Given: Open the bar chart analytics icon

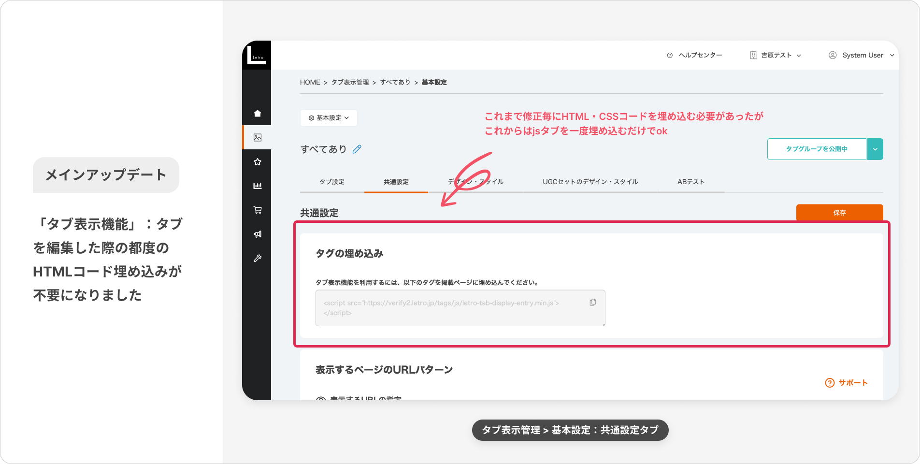Looking at the screenshot, I should point(258,186).
